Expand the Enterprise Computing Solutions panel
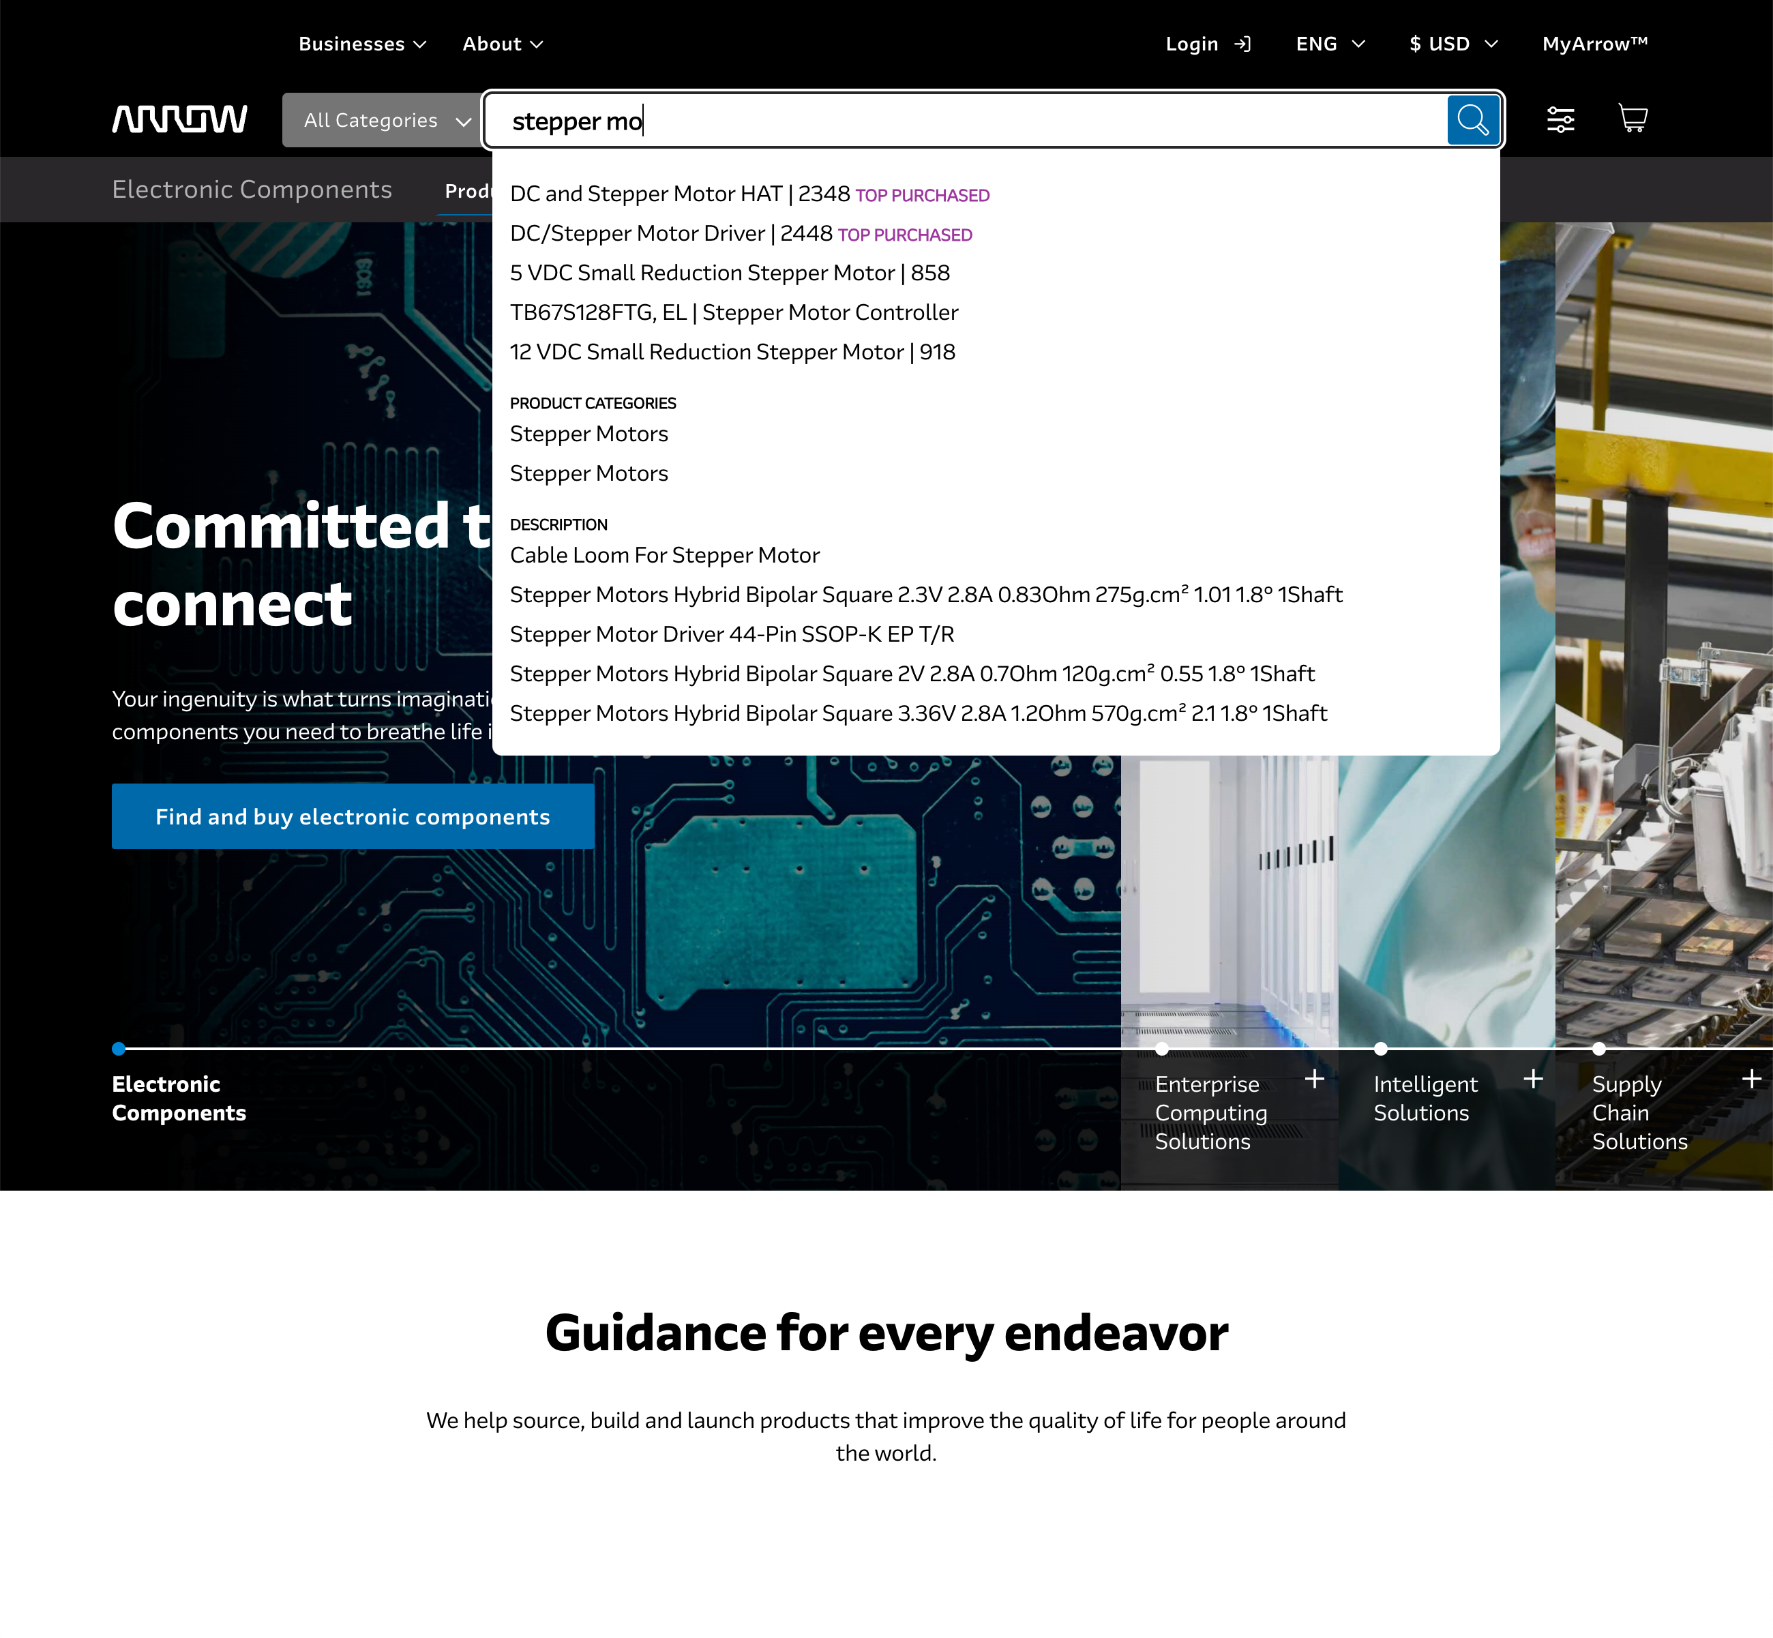This screenshot has height=1638, width=1773. [1315, 1079]
